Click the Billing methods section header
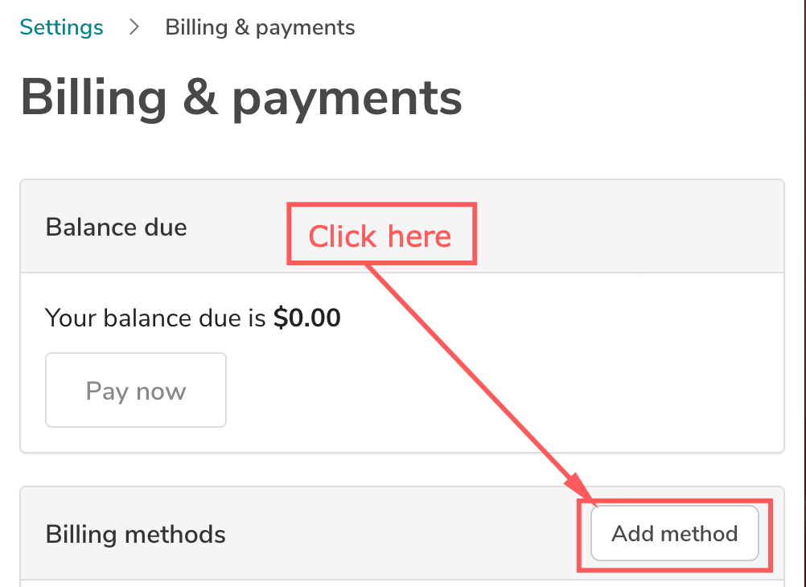806x587 pixels. pos(135,533)
